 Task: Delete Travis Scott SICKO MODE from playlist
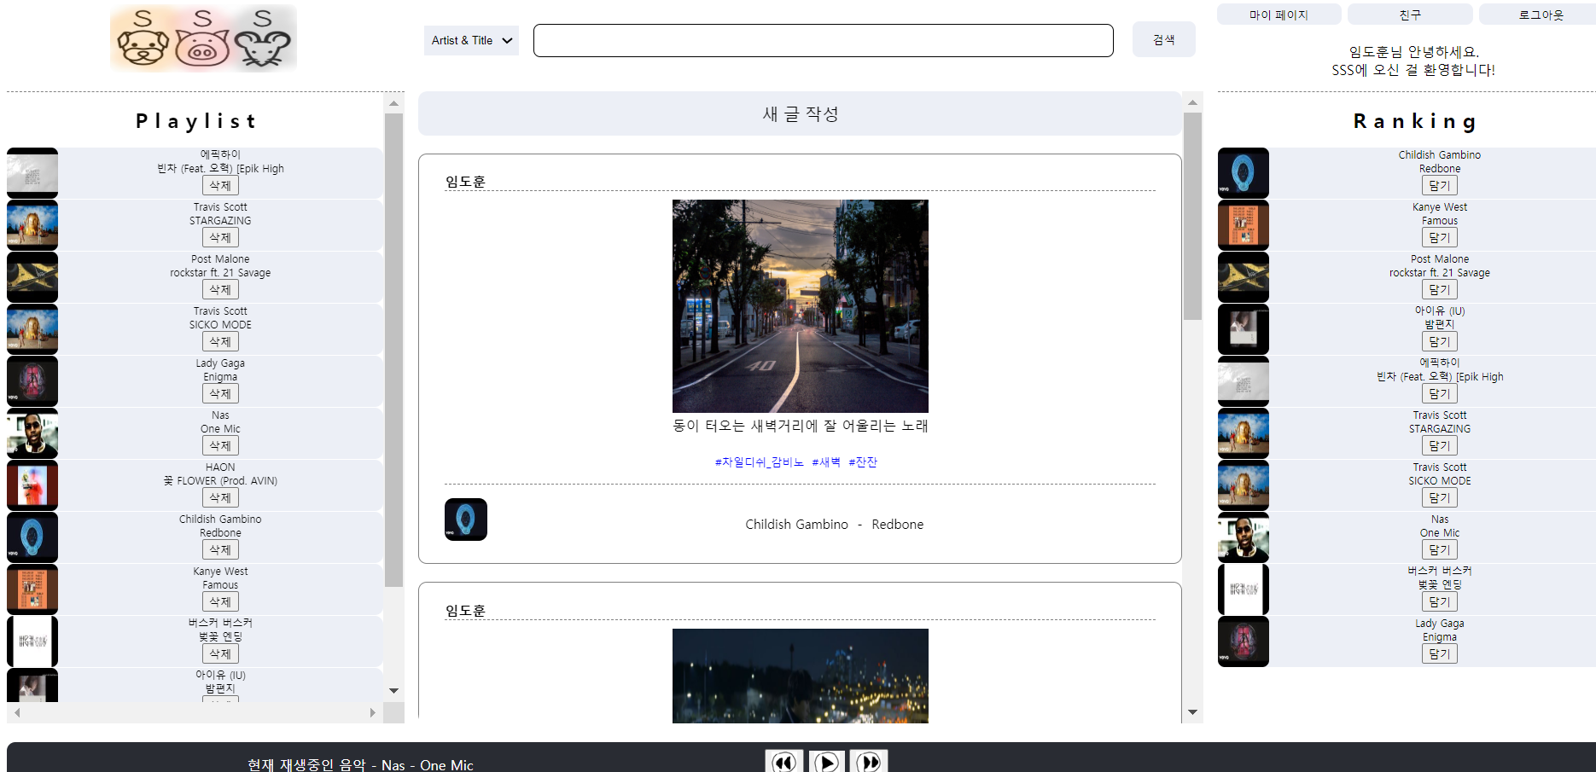click(x=220, y=341)
